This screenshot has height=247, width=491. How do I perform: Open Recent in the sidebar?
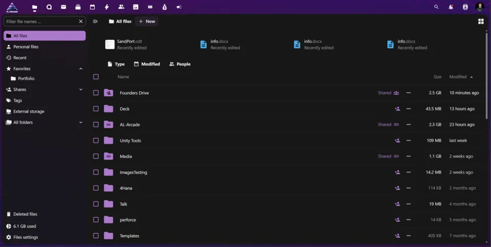[x=44, y=58]
